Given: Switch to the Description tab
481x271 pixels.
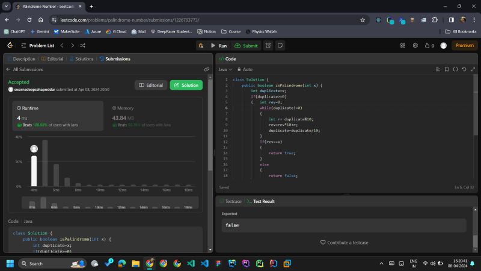Looking at the screenshot, I should tap(22, 59).
